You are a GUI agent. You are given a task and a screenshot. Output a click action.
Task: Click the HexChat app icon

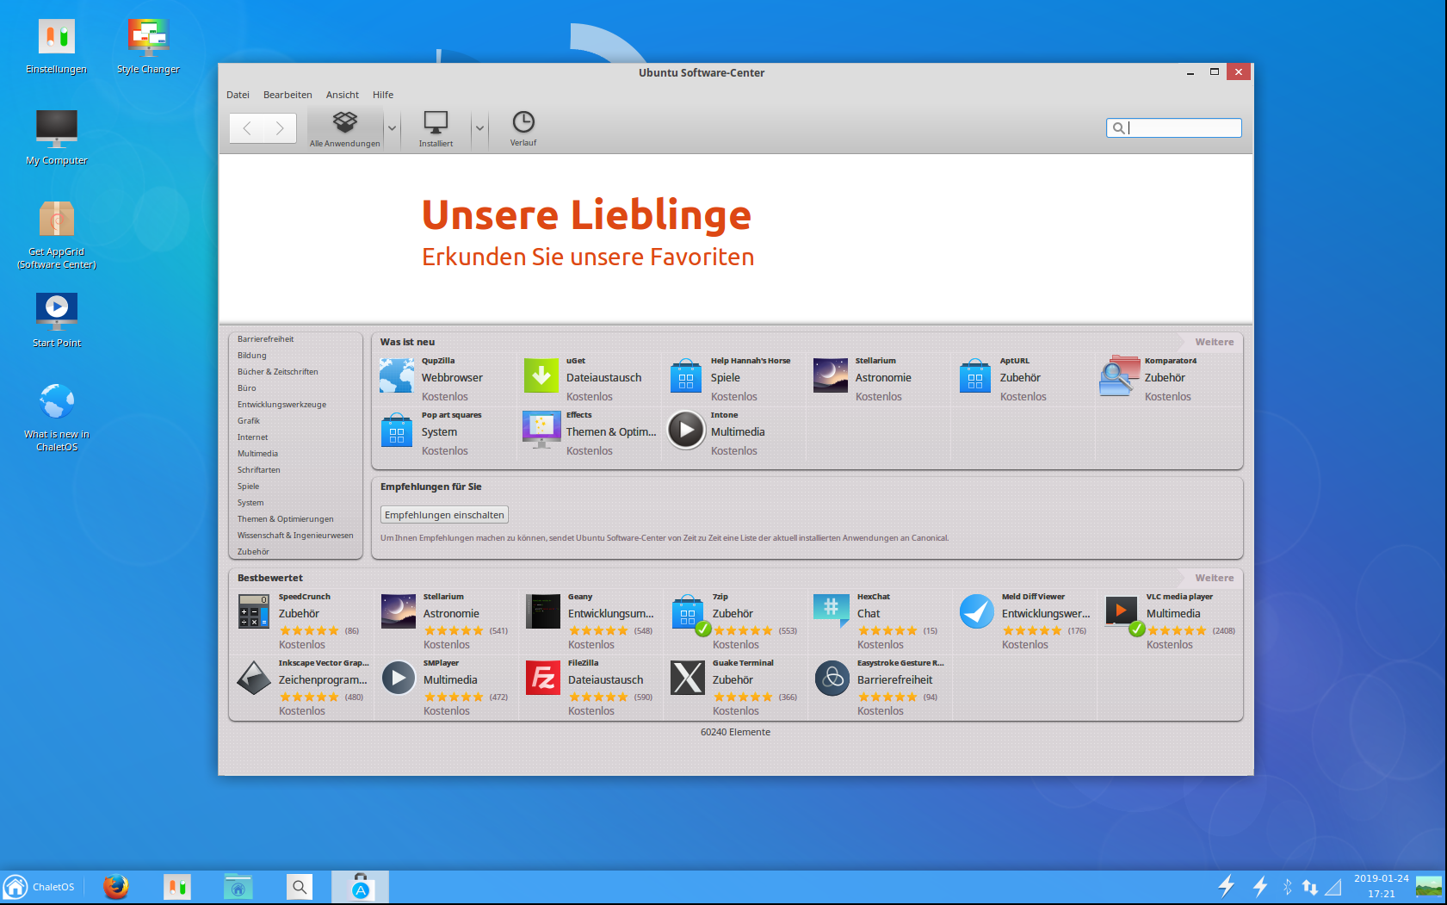(832, 610)
